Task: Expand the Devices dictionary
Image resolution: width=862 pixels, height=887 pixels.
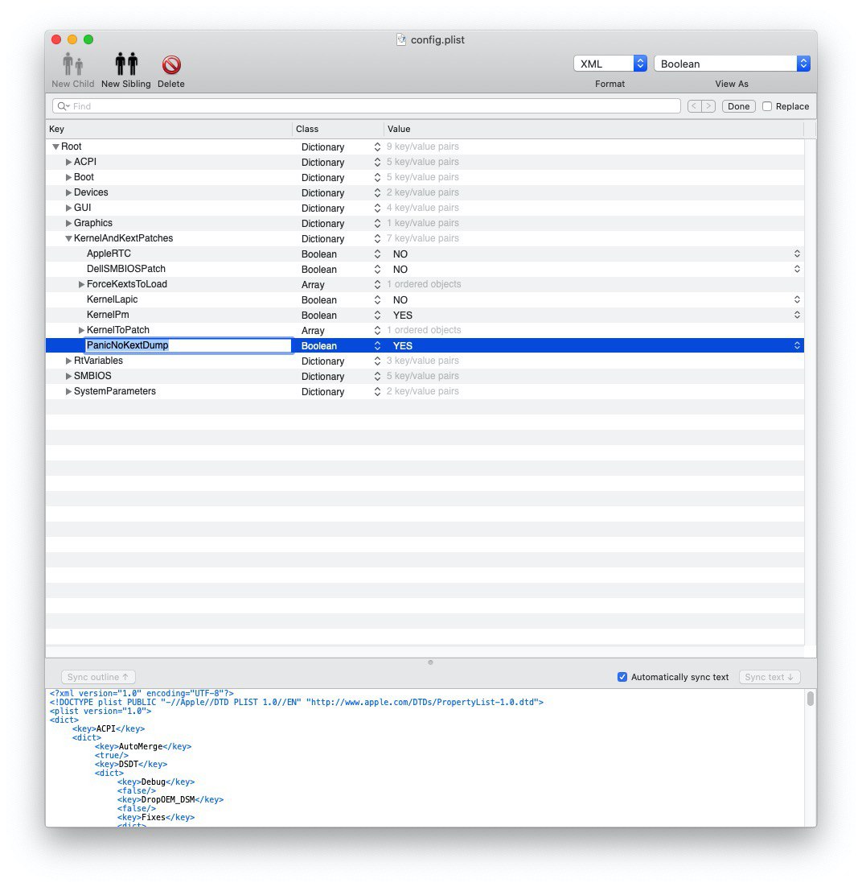Action: coord(68,192)
